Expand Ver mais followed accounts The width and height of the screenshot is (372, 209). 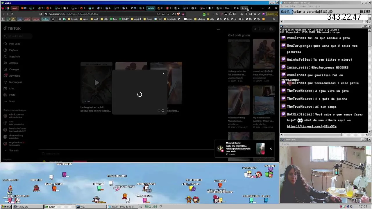(x=14, y=150)
